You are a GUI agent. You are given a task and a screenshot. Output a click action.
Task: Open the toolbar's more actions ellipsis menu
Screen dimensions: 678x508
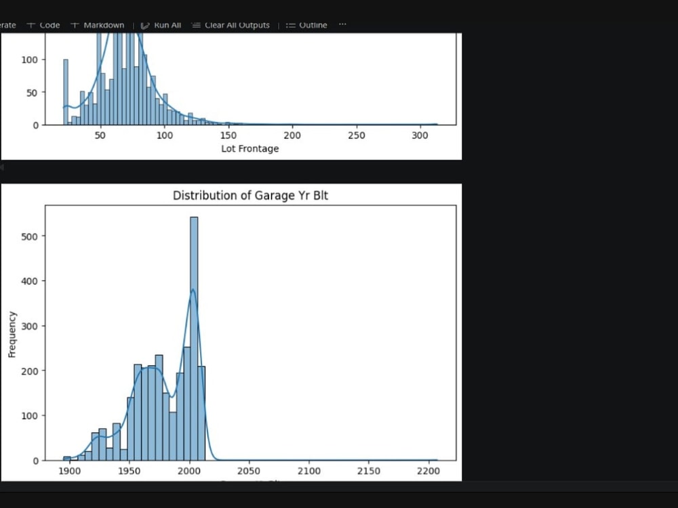[x=342, y=24]
